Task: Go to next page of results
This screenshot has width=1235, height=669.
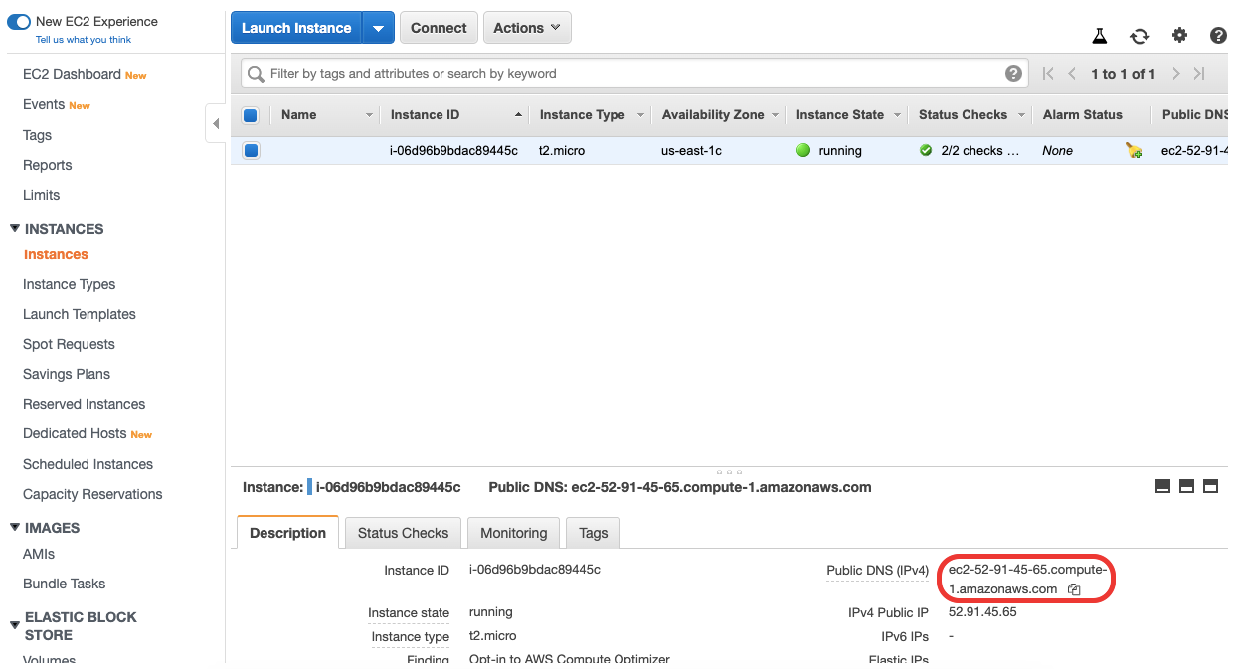Action: (x=1175, y=73)
